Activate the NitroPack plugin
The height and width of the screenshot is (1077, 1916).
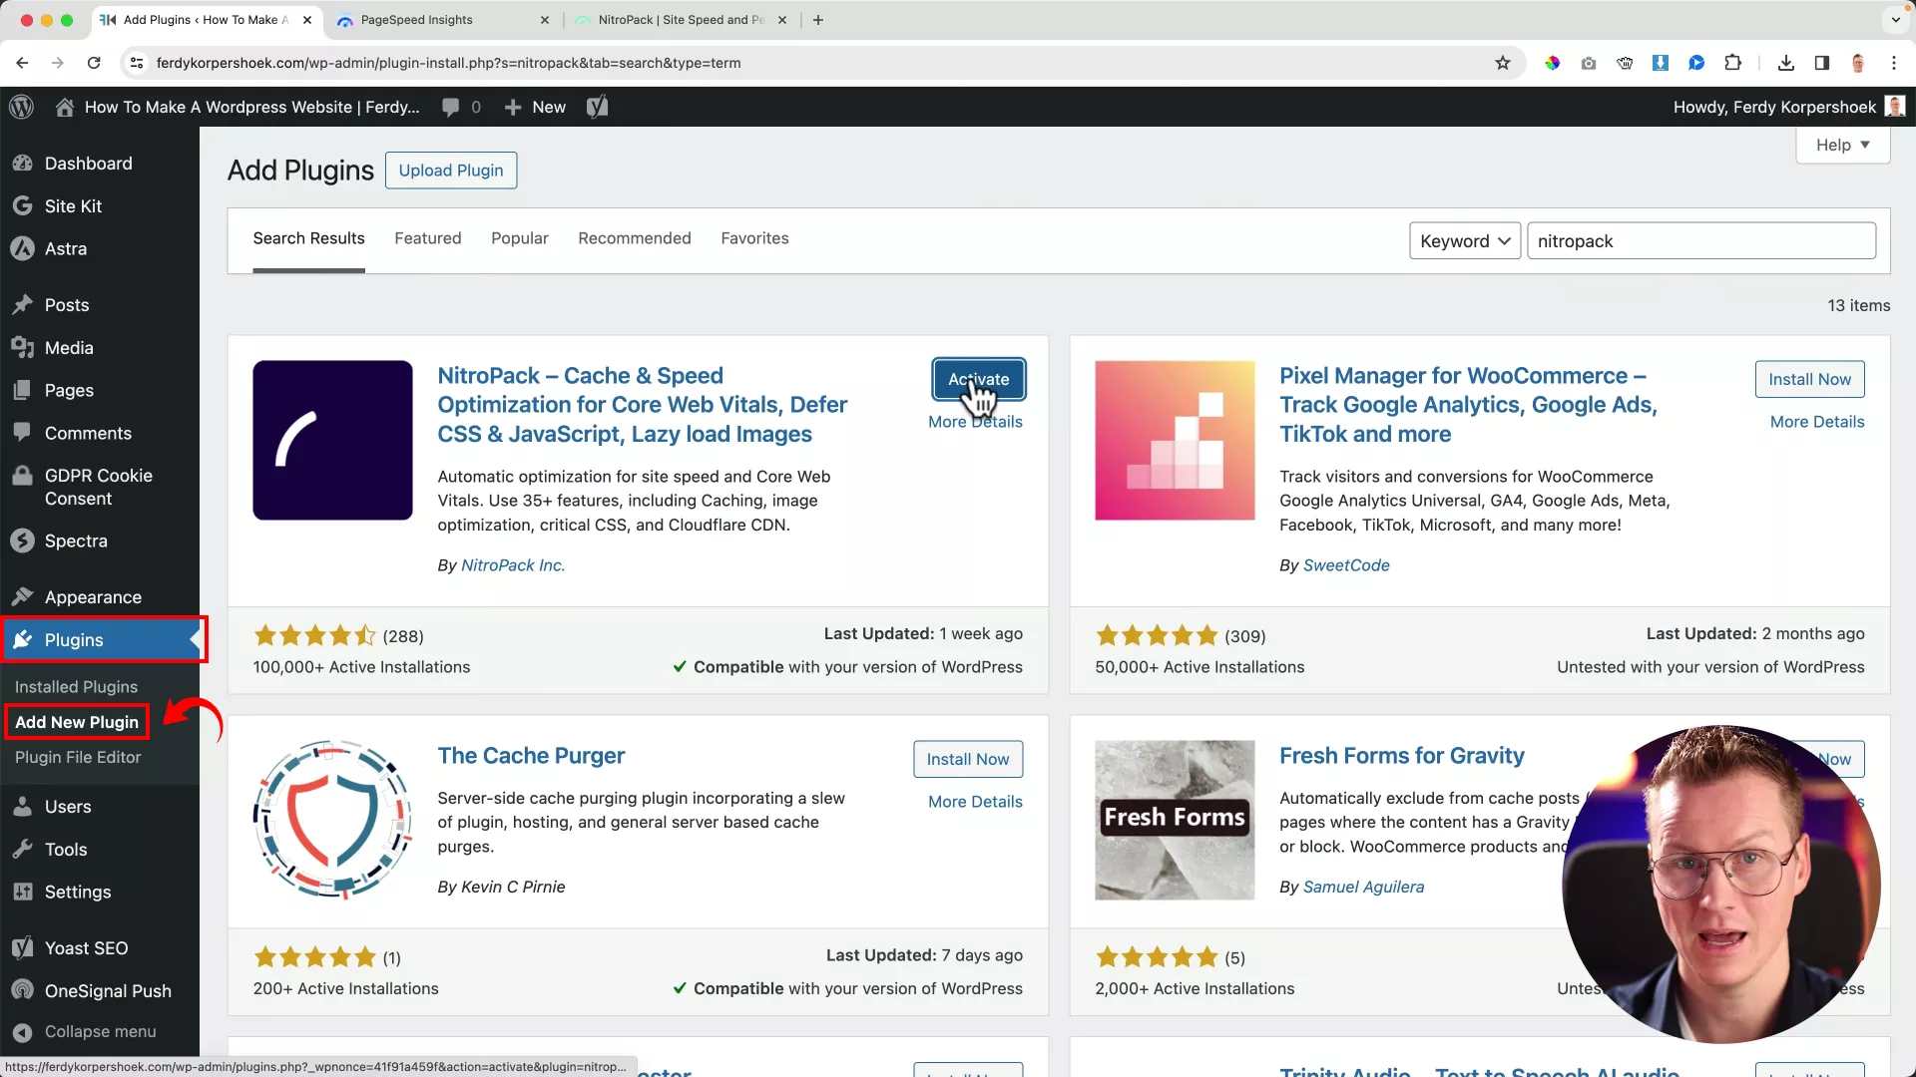coord(978,379)
